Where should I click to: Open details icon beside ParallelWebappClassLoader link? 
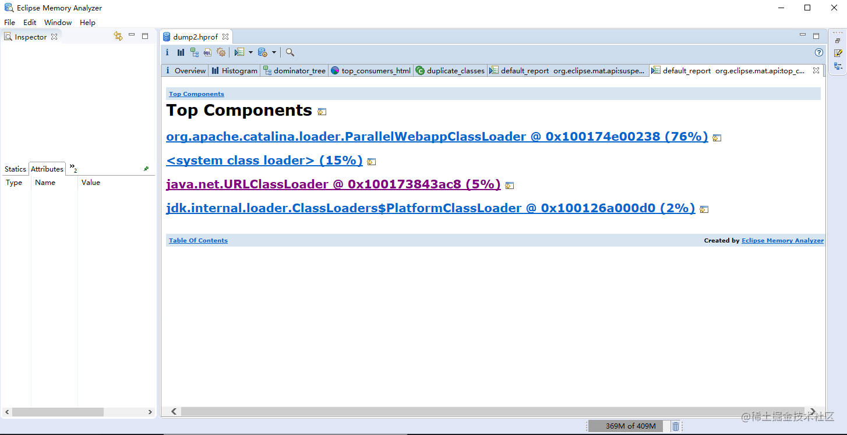click(717, 138)
